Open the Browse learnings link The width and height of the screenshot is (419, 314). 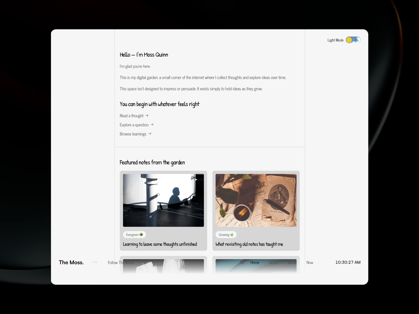tap(133, 134)
